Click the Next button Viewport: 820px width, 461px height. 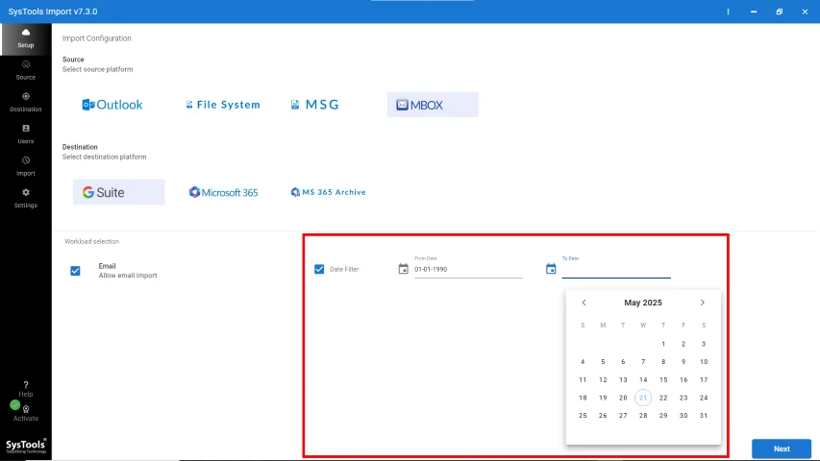click(782, 449)
